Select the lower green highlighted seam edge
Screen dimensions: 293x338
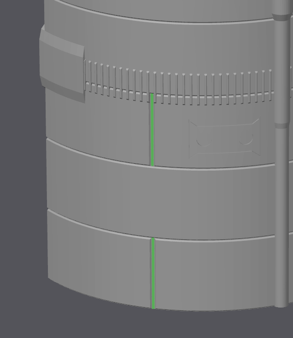pos(153,273)
